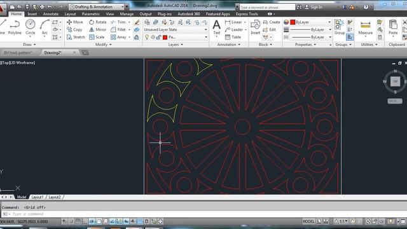
Task: Expand the Modify panel
Action: pos(103,45)
